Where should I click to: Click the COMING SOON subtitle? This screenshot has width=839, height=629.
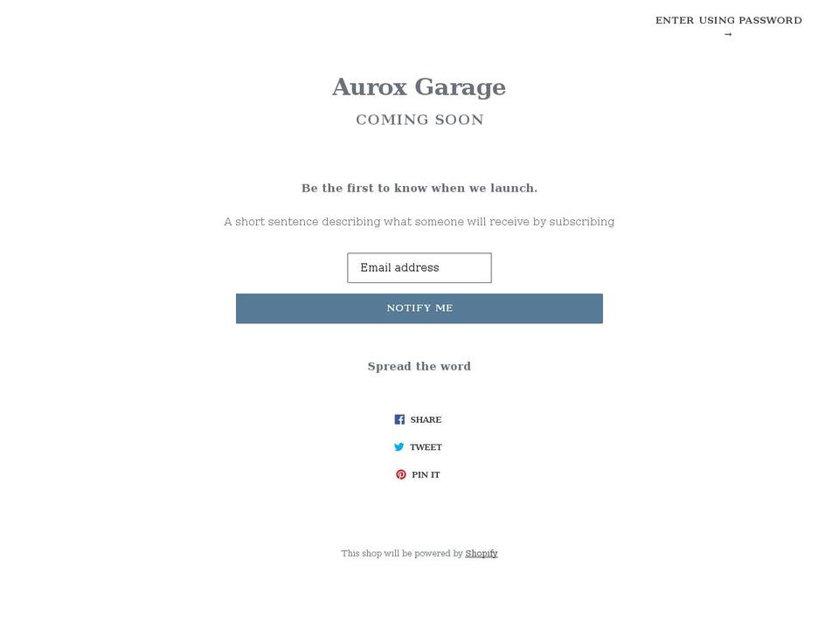[419, 120]
